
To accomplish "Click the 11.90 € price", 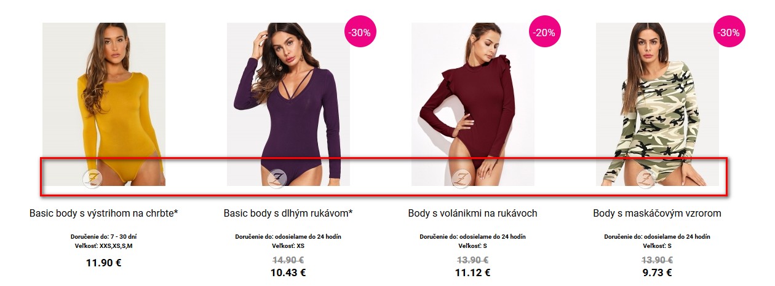I will click(104, 263).
